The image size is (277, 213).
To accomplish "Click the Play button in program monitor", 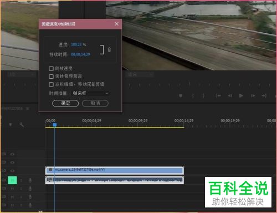I will pyautogui.click(x=241, y=95).
